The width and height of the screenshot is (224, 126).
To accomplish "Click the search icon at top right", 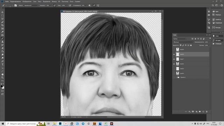I will click(x=213, y=6).
